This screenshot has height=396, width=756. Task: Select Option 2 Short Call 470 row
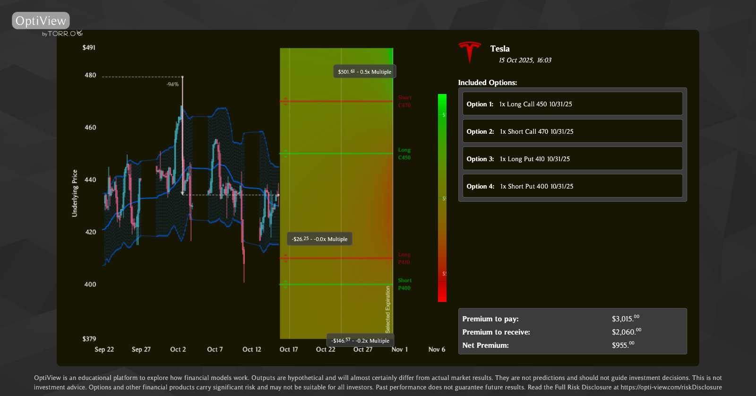(x=572, y=131)
